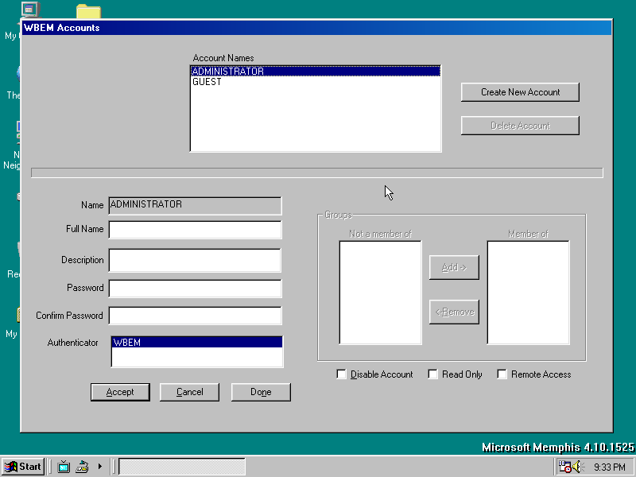This screenshot has height=477, width=636.
Task: Select WBEM in Authenticator list
Action: pos(197,343)
